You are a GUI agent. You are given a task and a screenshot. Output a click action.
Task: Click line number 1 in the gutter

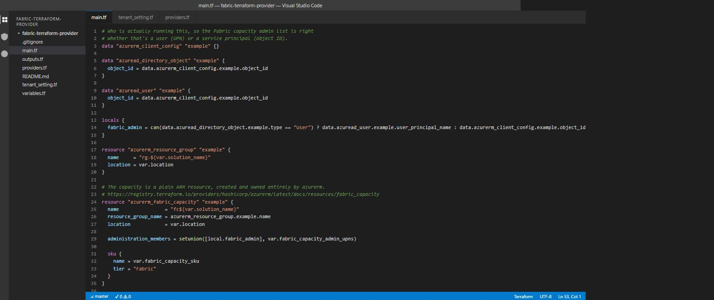tap(95, 31)
